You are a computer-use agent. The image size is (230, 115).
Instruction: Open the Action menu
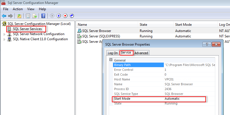click(18, 9)
